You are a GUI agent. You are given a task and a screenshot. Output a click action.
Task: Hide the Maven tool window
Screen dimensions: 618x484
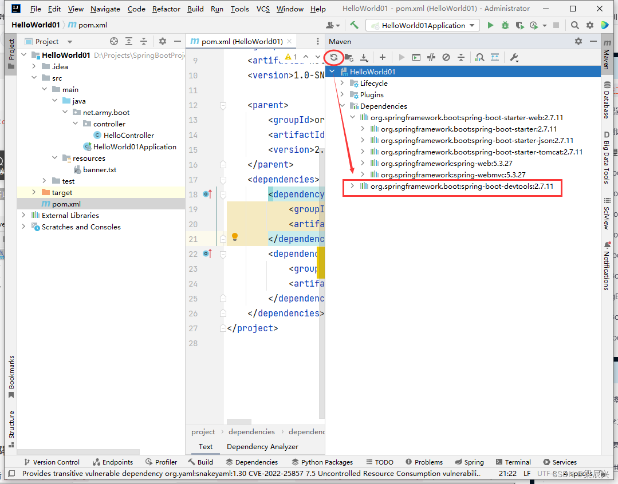click(593, 41)
